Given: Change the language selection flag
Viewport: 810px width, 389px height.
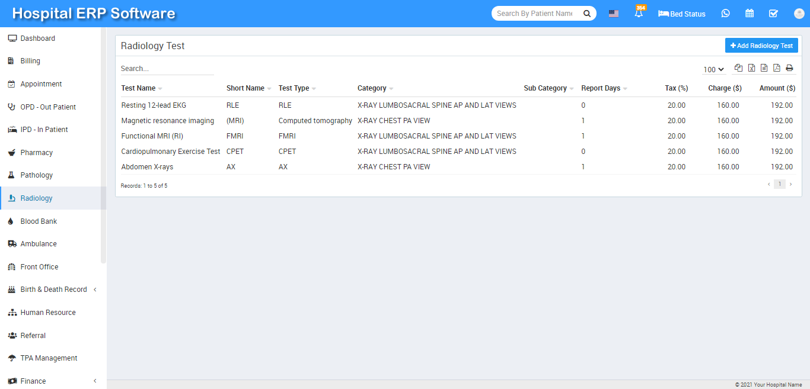Looking at the screenshot, I should click(x=613, y=13).
